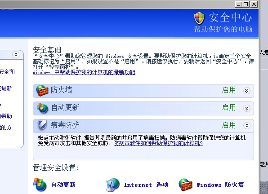Click the virus protection shield icon
This screenshot has height=194, width=268.
(42, 125)
